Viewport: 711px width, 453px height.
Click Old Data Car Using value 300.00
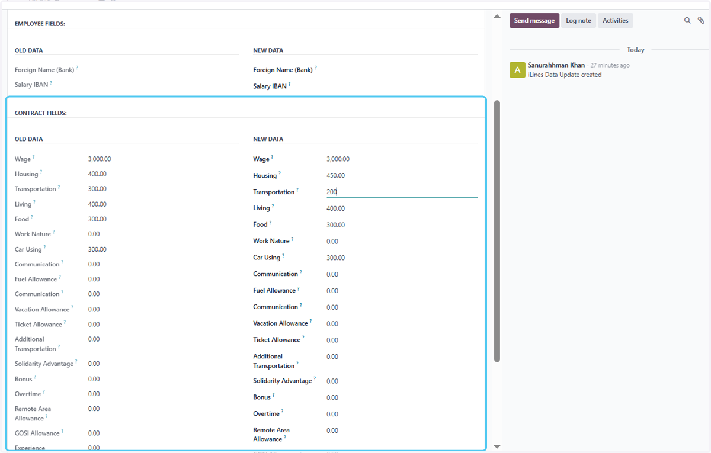(97, 249)
